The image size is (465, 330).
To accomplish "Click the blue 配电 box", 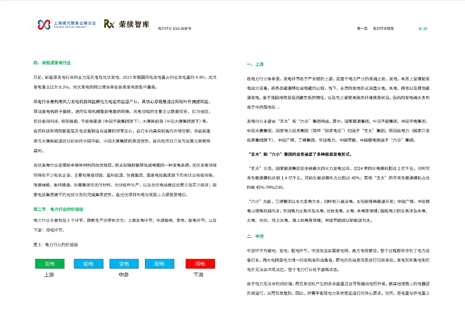I will click(x=160, y=264).
